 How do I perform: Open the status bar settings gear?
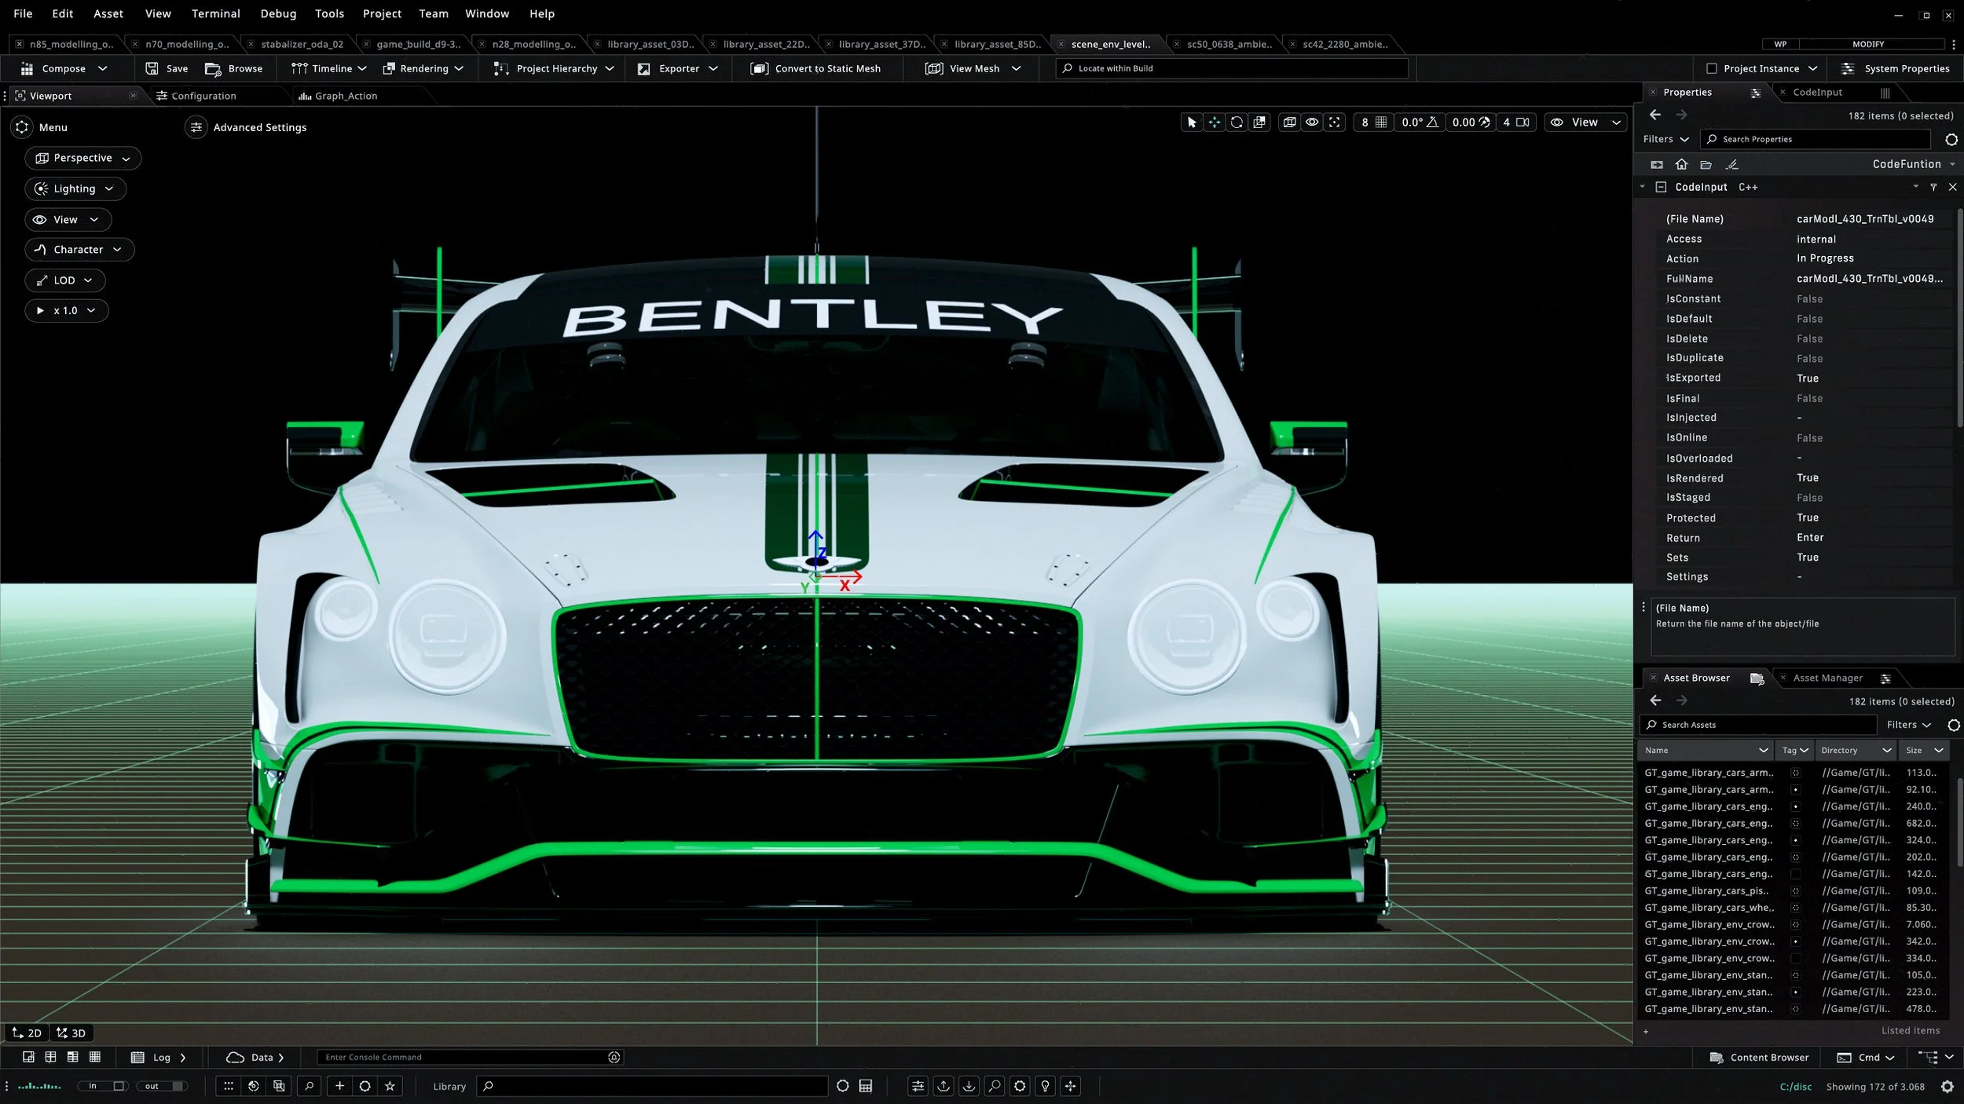coord(1948,1087)
